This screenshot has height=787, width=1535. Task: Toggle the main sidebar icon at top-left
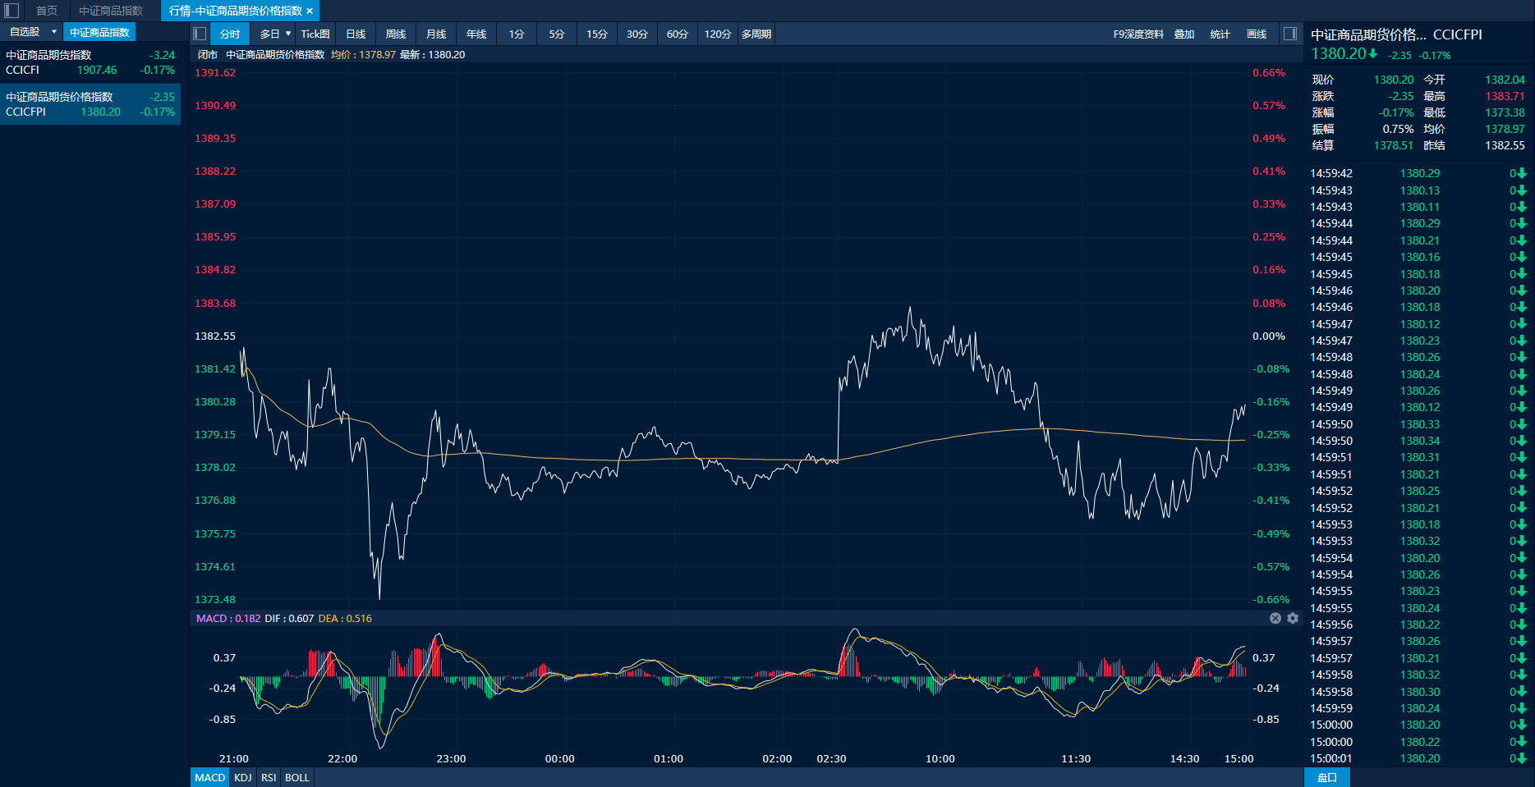(11, 11)
